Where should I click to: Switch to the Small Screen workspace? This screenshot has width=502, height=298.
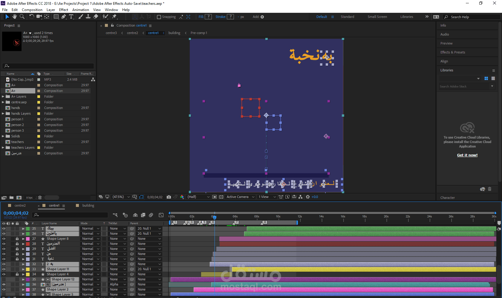(377, 17)
